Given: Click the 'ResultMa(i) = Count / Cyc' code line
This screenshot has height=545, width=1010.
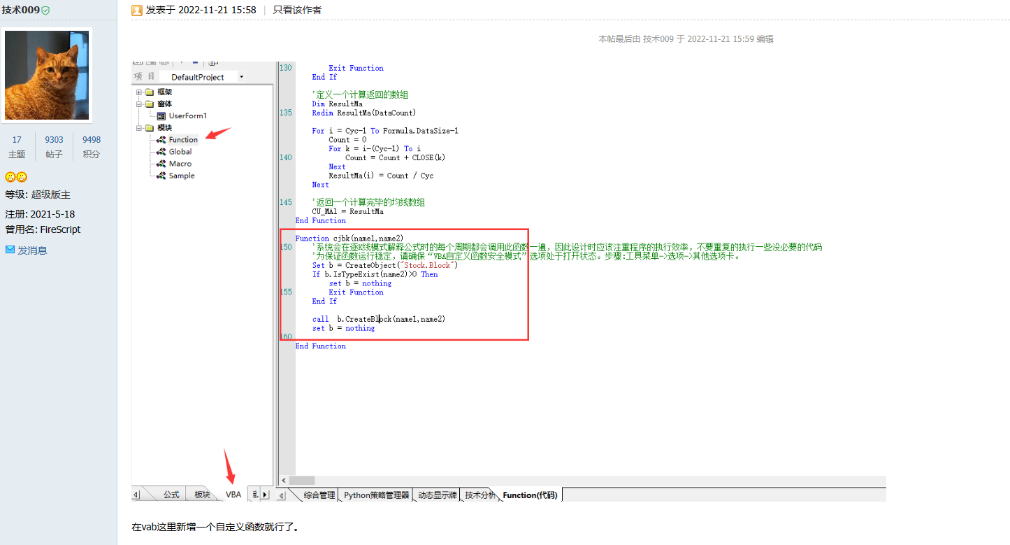Looking at the screenshot, I should (x=381, y=176).
